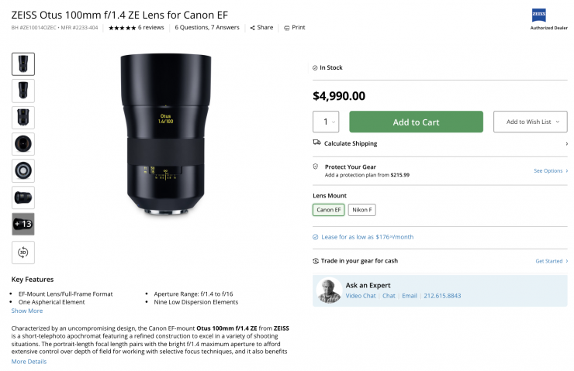Select the first lens thumbnail image
Image resolution: width=574 pixels, height=371 pixels.
point(23,64)
